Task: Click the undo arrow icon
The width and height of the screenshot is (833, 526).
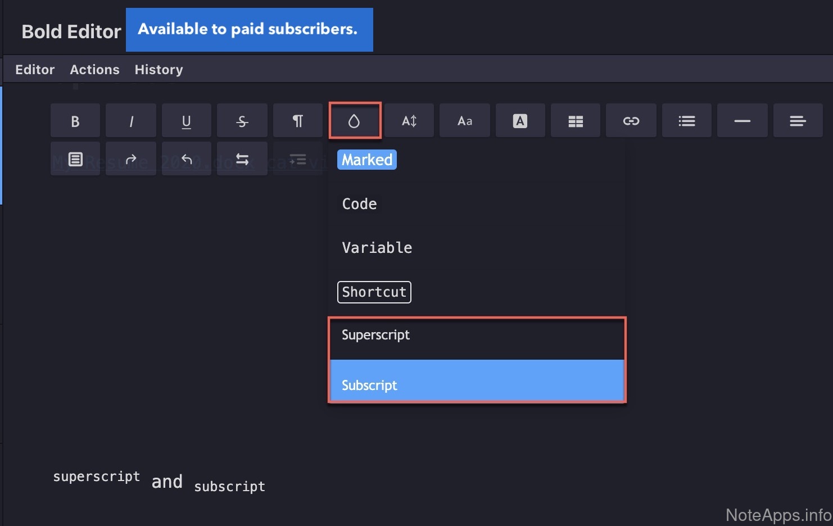Action: tap(187, 159)
